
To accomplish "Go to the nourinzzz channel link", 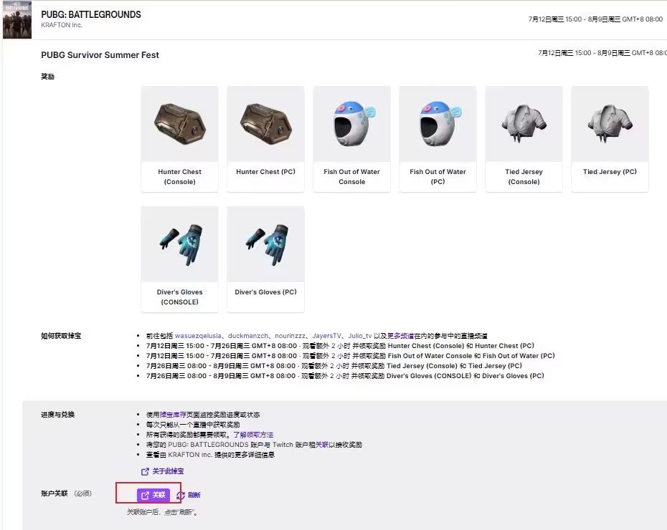I will pyautogui.click(x=290, y=335).
